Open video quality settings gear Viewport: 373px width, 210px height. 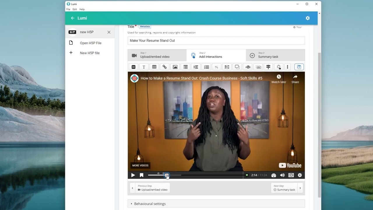(x=300, y=175)
